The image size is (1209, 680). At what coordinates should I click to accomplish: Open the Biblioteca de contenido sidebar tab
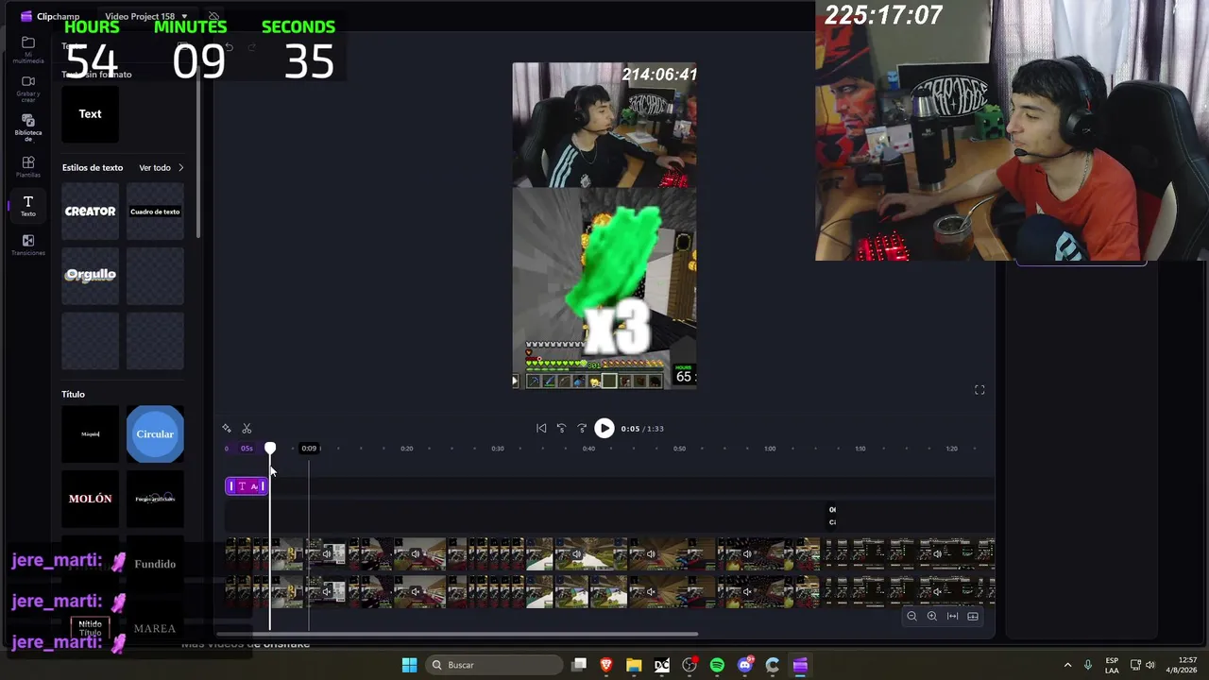coord(28,127)
